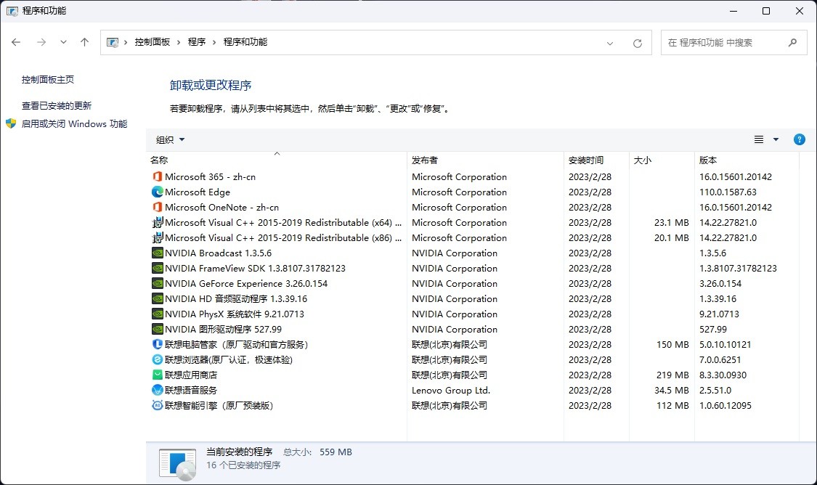Open 启用或关闭 Windows 功能 link

[x=75, y=124]
